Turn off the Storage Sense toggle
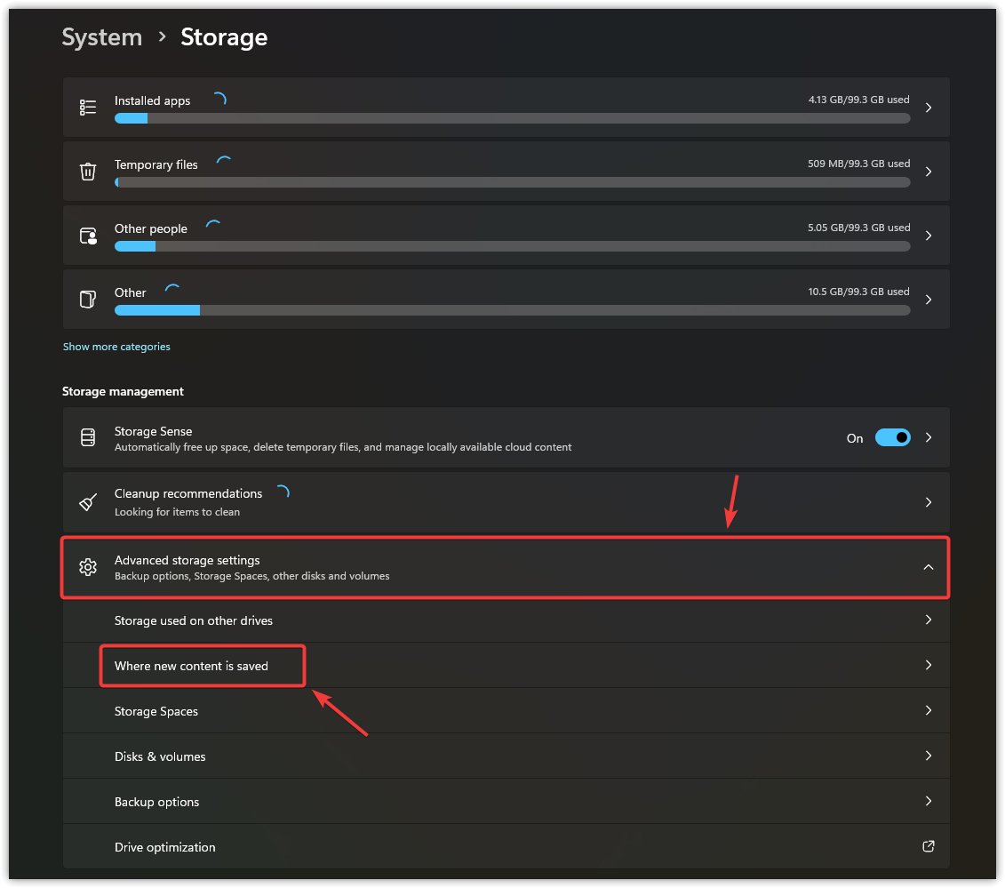 892,437
